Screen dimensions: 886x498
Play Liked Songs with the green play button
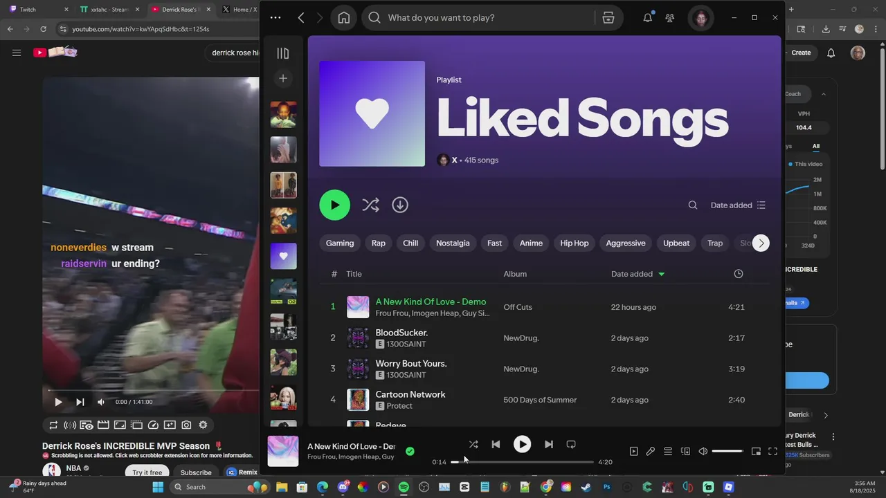[335, 205]
